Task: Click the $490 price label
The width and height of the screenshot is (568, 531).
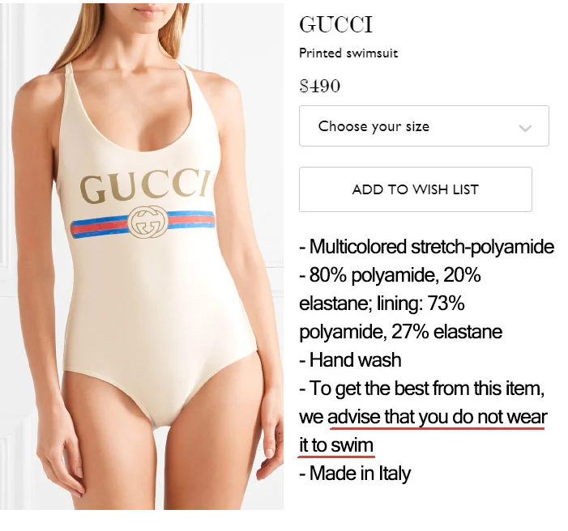Action: 320,86
